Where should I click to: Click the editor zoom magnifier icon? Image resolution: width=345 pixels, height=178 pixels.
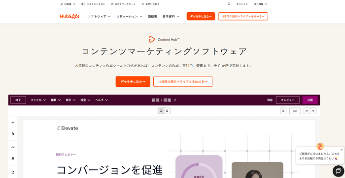283,111
